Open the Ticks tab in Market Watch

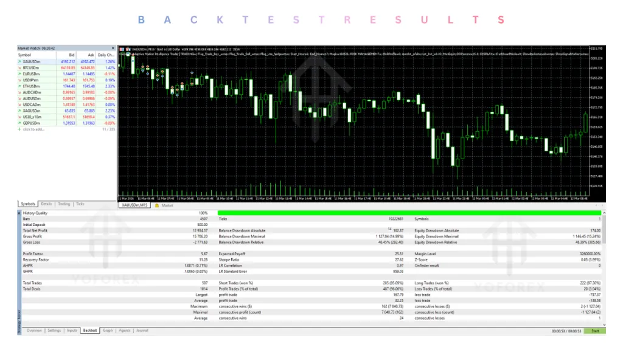point(80,204)
